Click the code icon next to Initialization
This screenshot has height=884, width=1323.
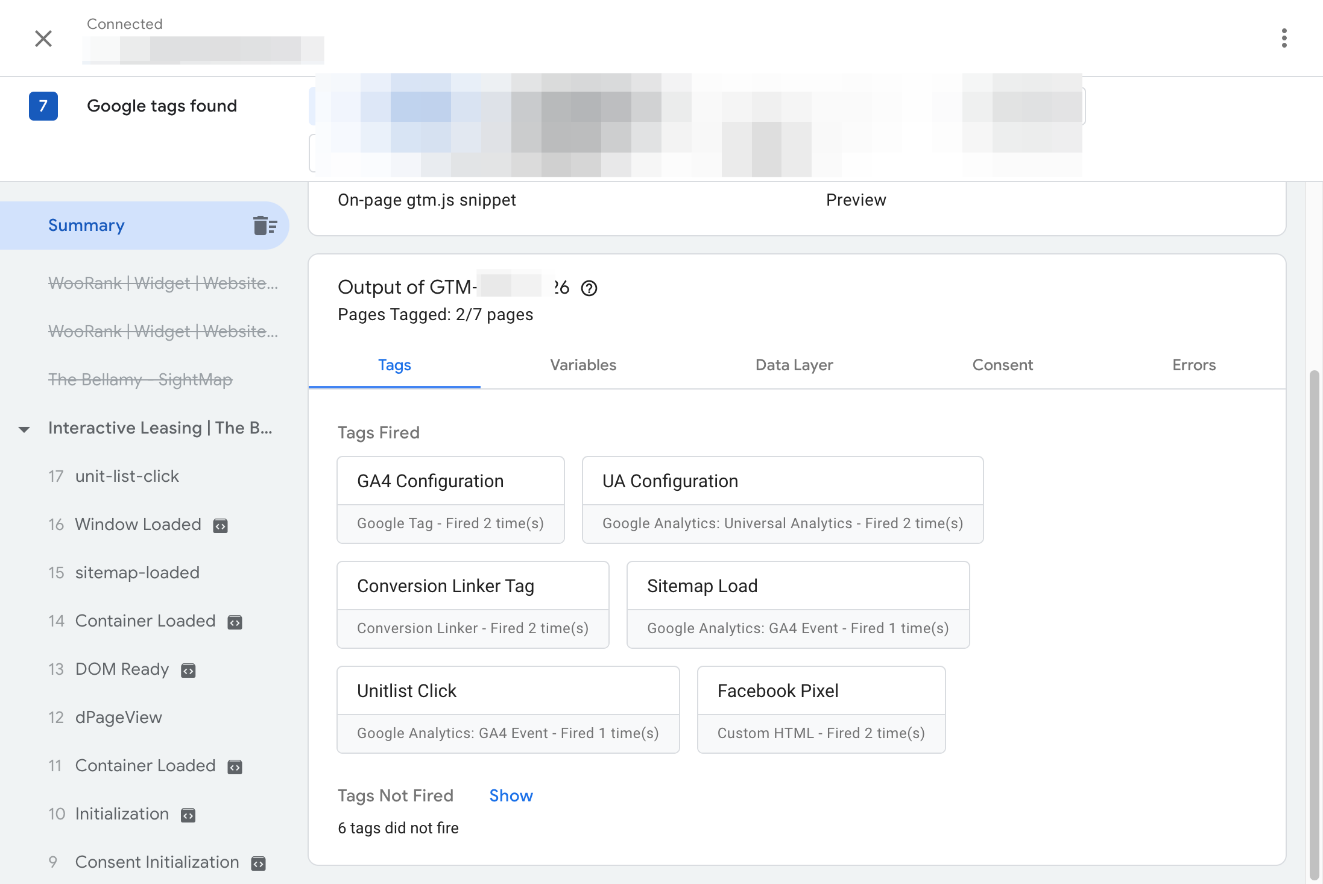click(189, 815)
